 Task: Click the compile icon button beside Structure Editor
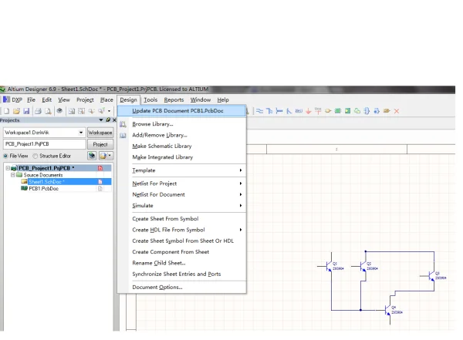(x=92, y=156)
